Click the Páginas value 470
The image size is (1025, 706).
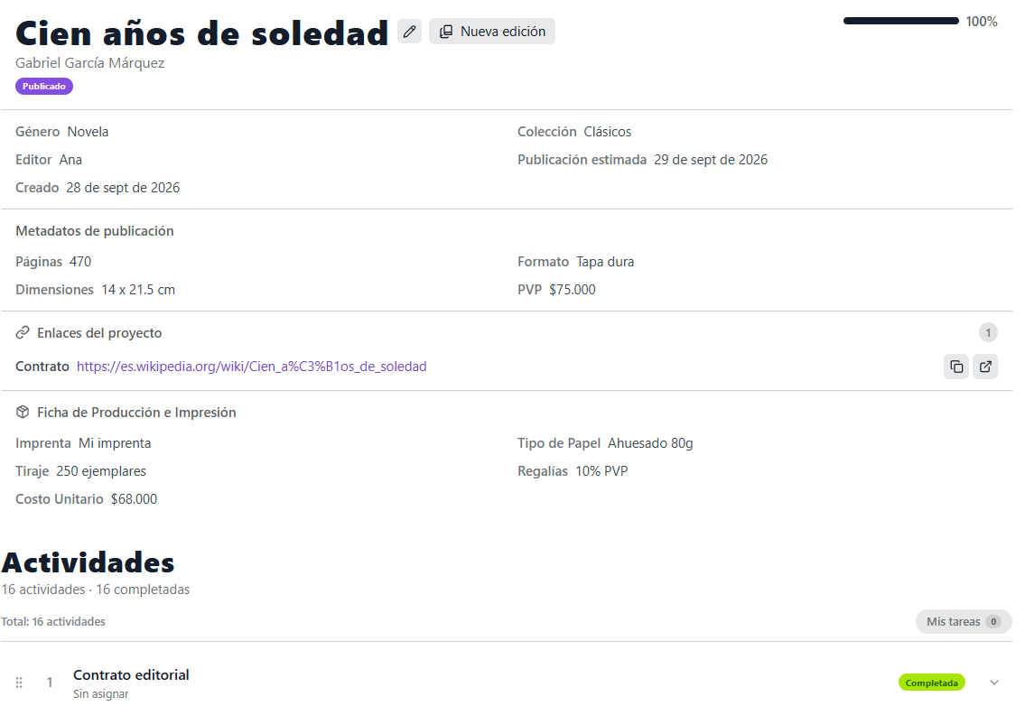[x=80, y=262]
